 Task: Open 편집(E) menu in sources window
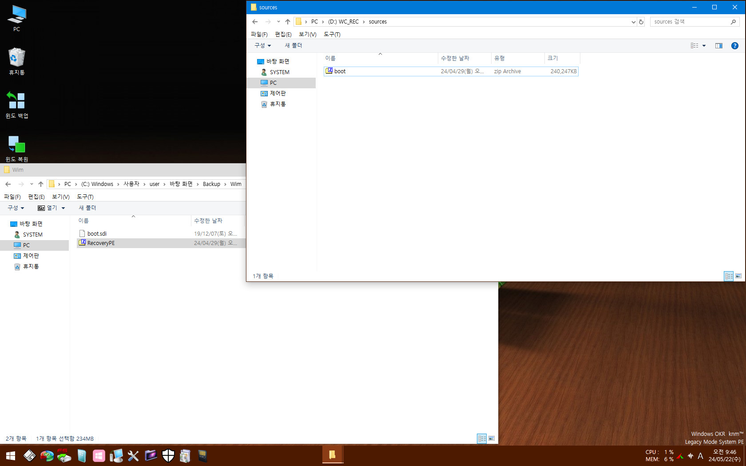[x=283, y=34]
